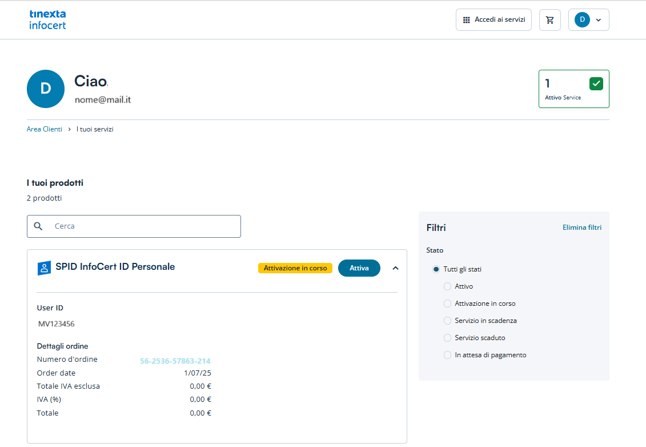646x447 pixels.
Task: Select In attesa di pagamento filter
Action: pos(448,355)
